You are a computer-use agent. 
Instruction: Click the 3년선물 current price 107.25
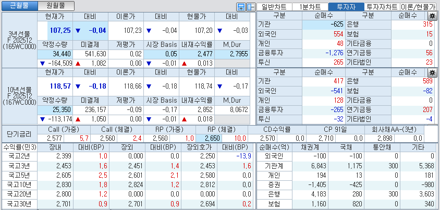(60, 31)
